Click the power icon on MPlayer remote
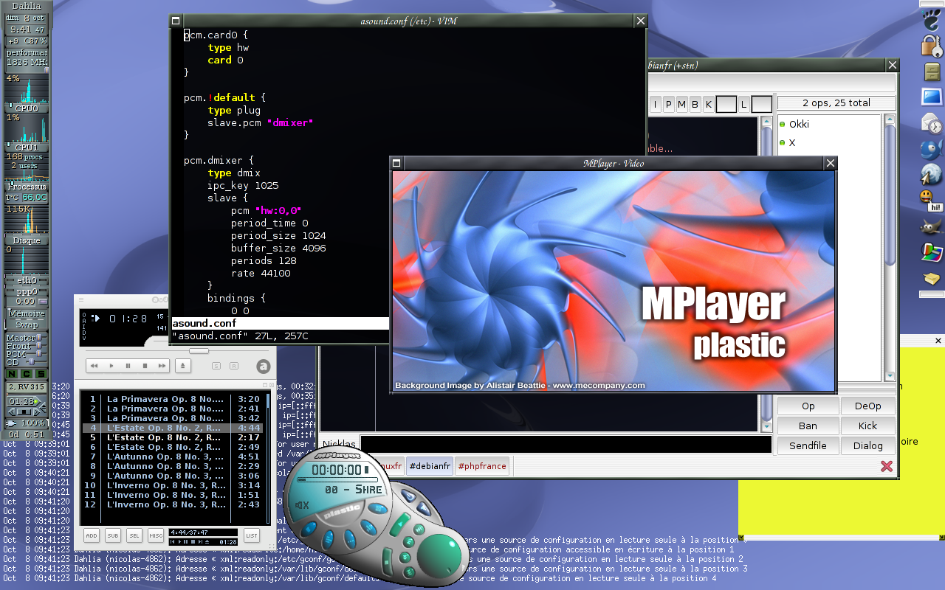Screen dimensions: 945x590 pyautogui.click(x=409, y=496)
